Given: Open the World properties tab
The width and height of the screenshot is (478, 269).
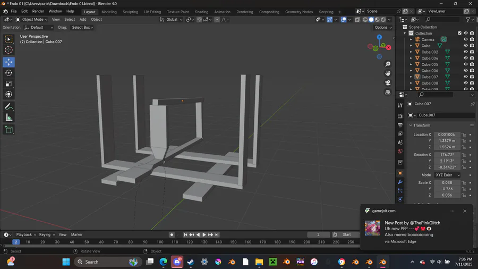Looking at the screenshot, I should point(400,152).
